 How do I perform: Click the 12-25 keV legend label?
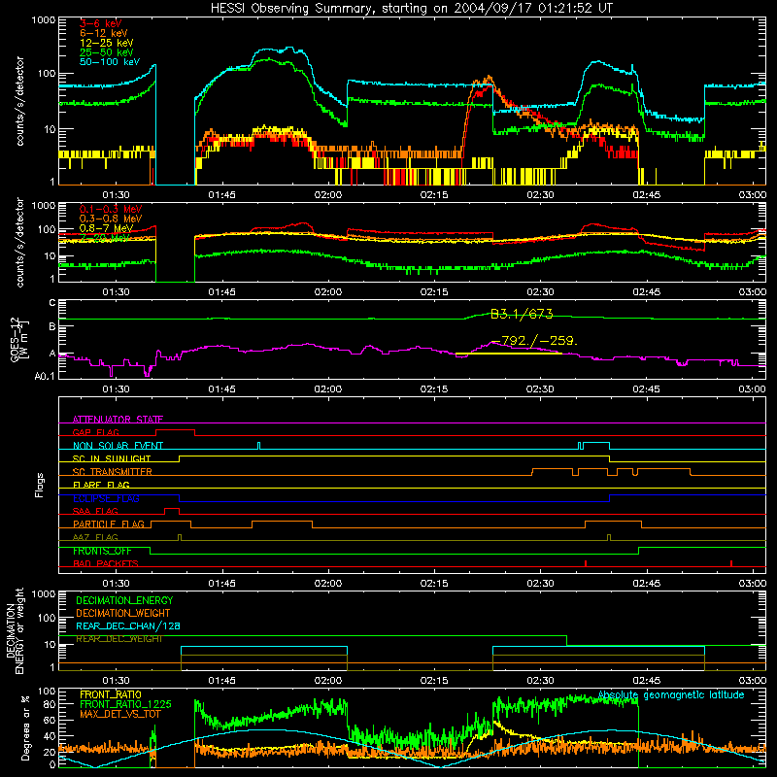click(x=107, y=43)
